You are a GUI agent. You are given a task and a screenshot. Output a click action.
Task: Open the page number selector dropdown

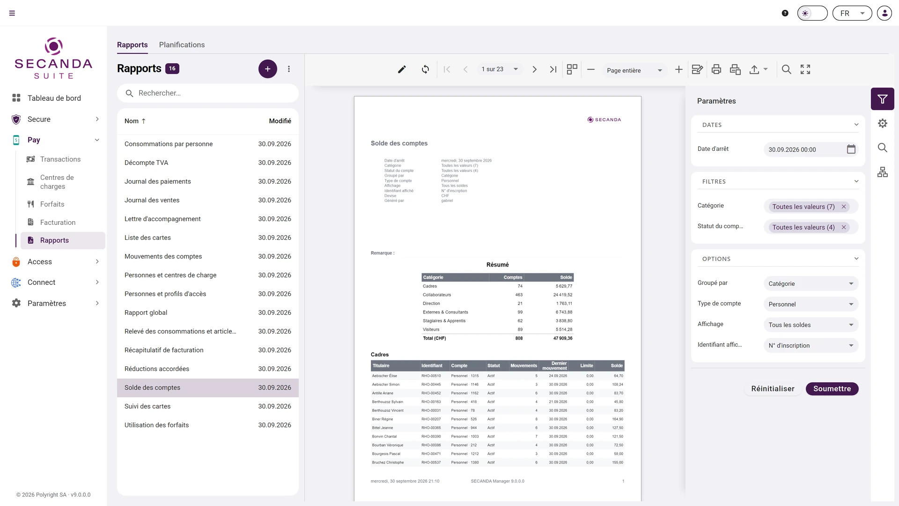point(500,69)
